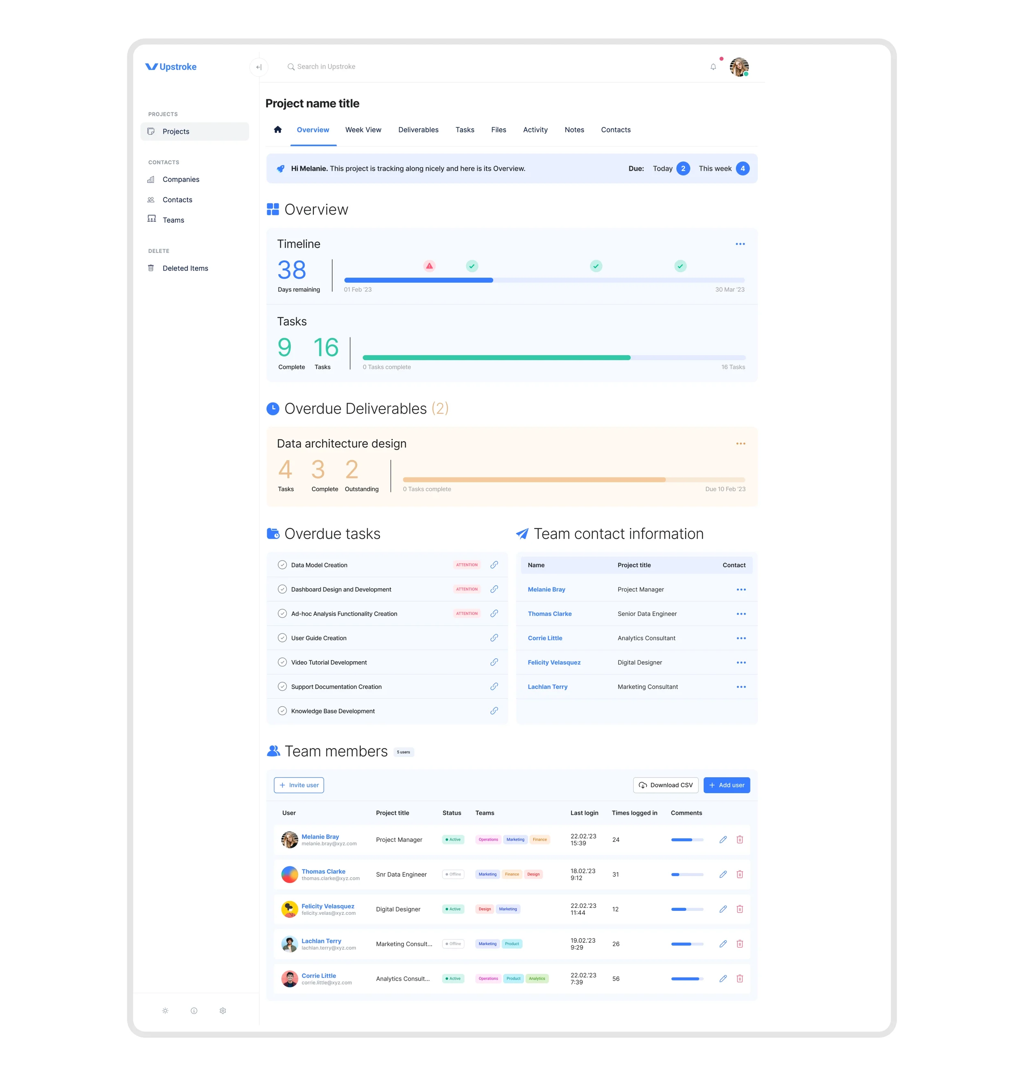Collapse the sidebar with the arrow button

click(x=259, y=67)
